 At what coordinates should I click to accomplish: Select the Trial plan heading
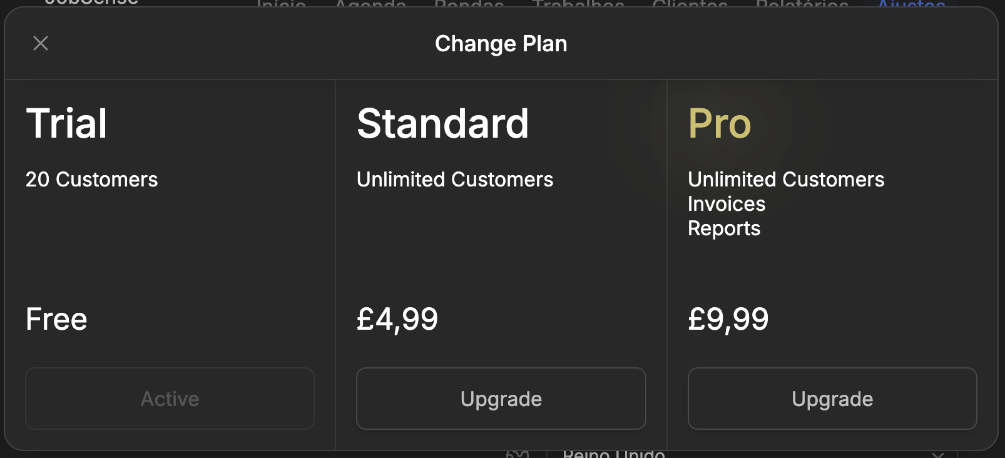[66, 123]
